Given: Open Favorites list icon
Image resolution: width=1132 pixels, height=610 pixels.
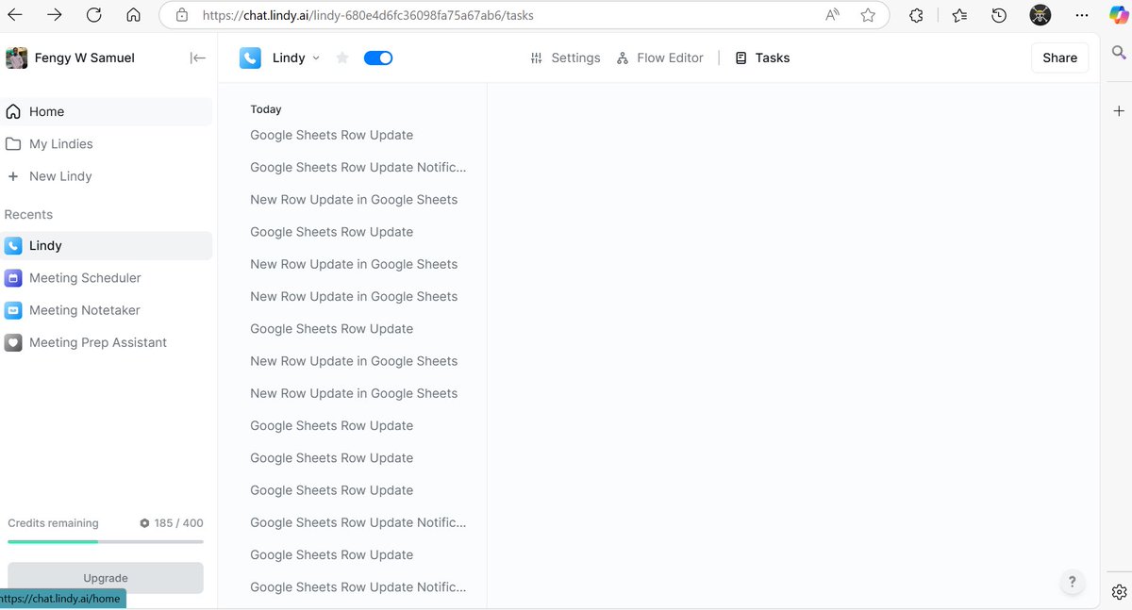Looking at the screenshot, I should pyautogui.click(x=959, y=15).
